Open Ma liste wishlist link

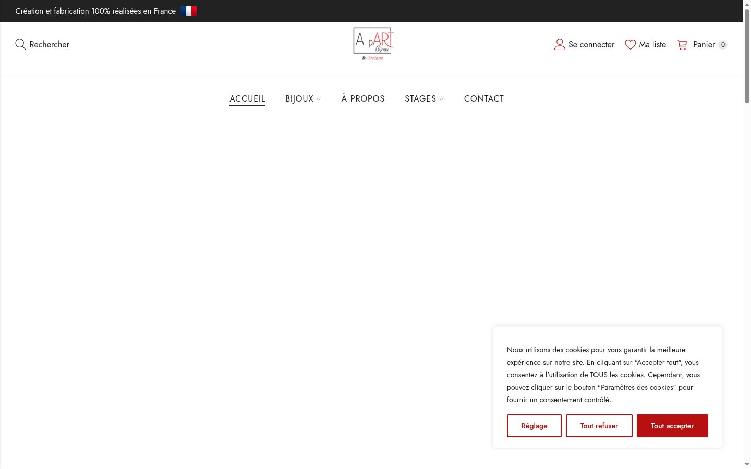pyautogui.click(x=652, y=45)
